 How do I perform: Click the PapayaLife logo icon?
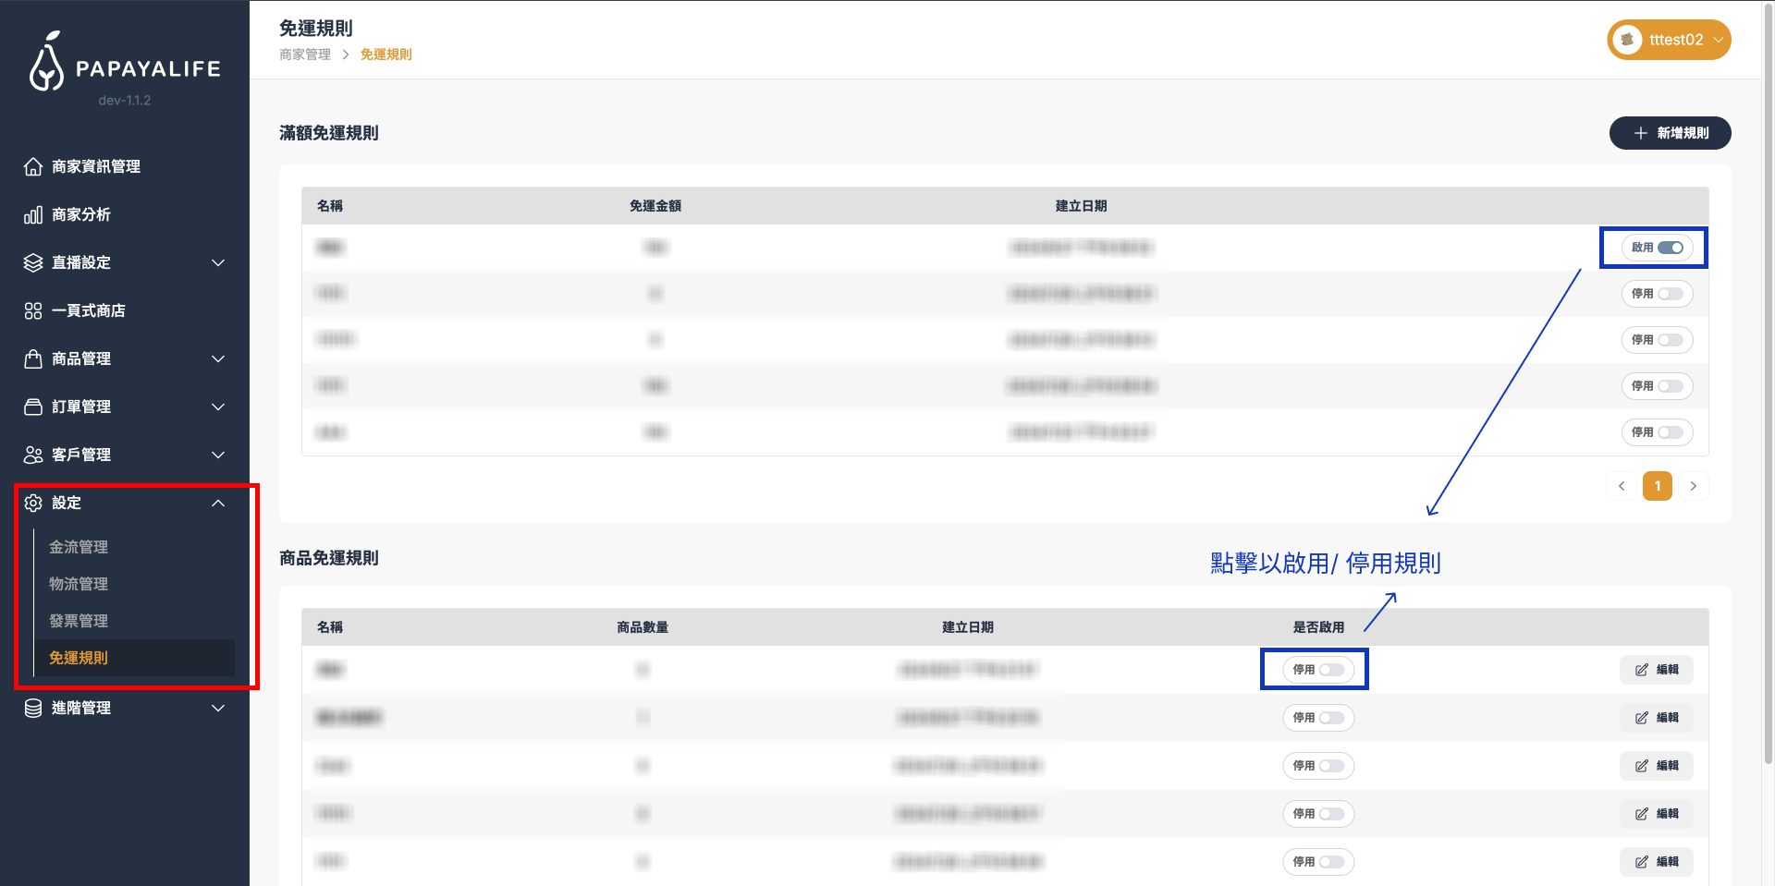pos(46,63)
